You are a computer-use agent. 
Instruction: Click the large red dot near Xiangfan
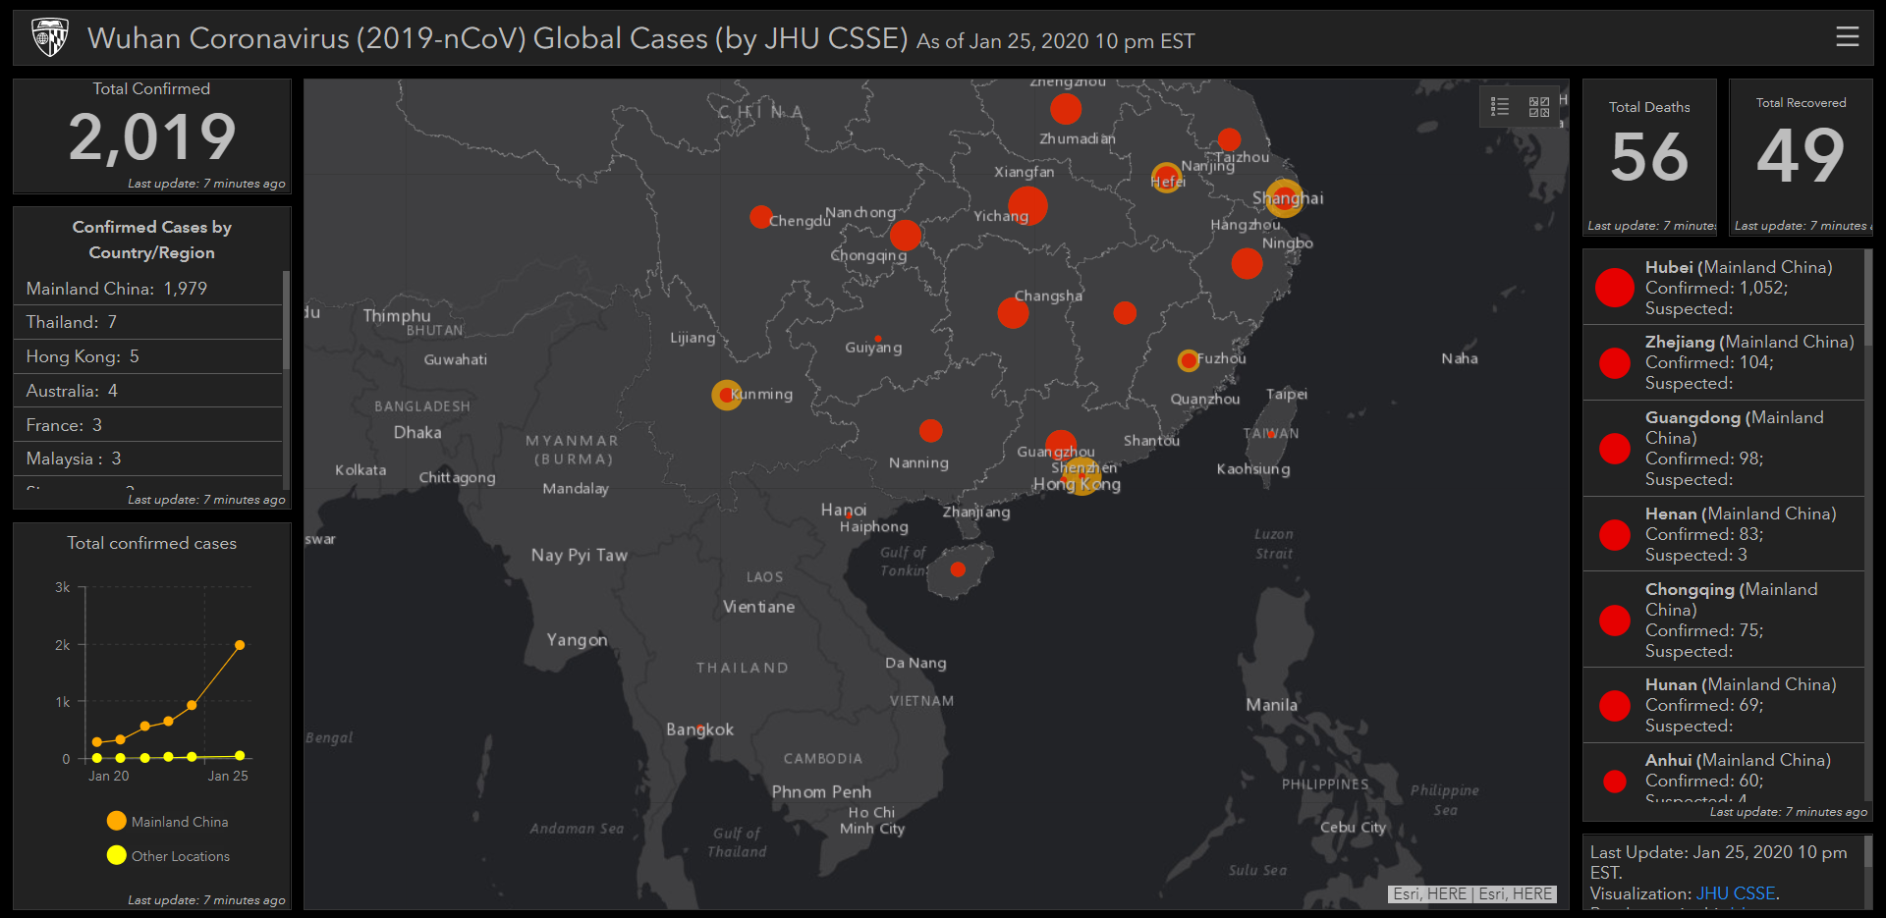pyautogui.click(x=1027, y=205)
